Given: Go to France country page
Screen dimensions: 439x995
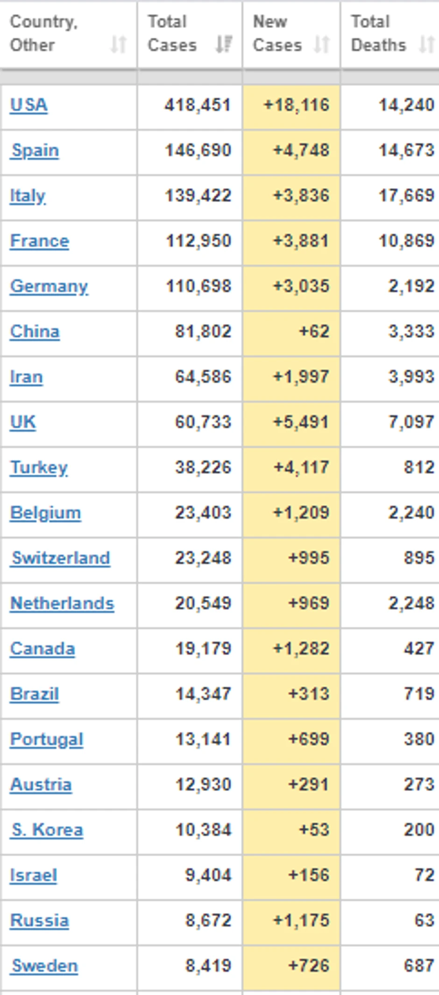Looking at the screenshot, I should tap(40, 241).
